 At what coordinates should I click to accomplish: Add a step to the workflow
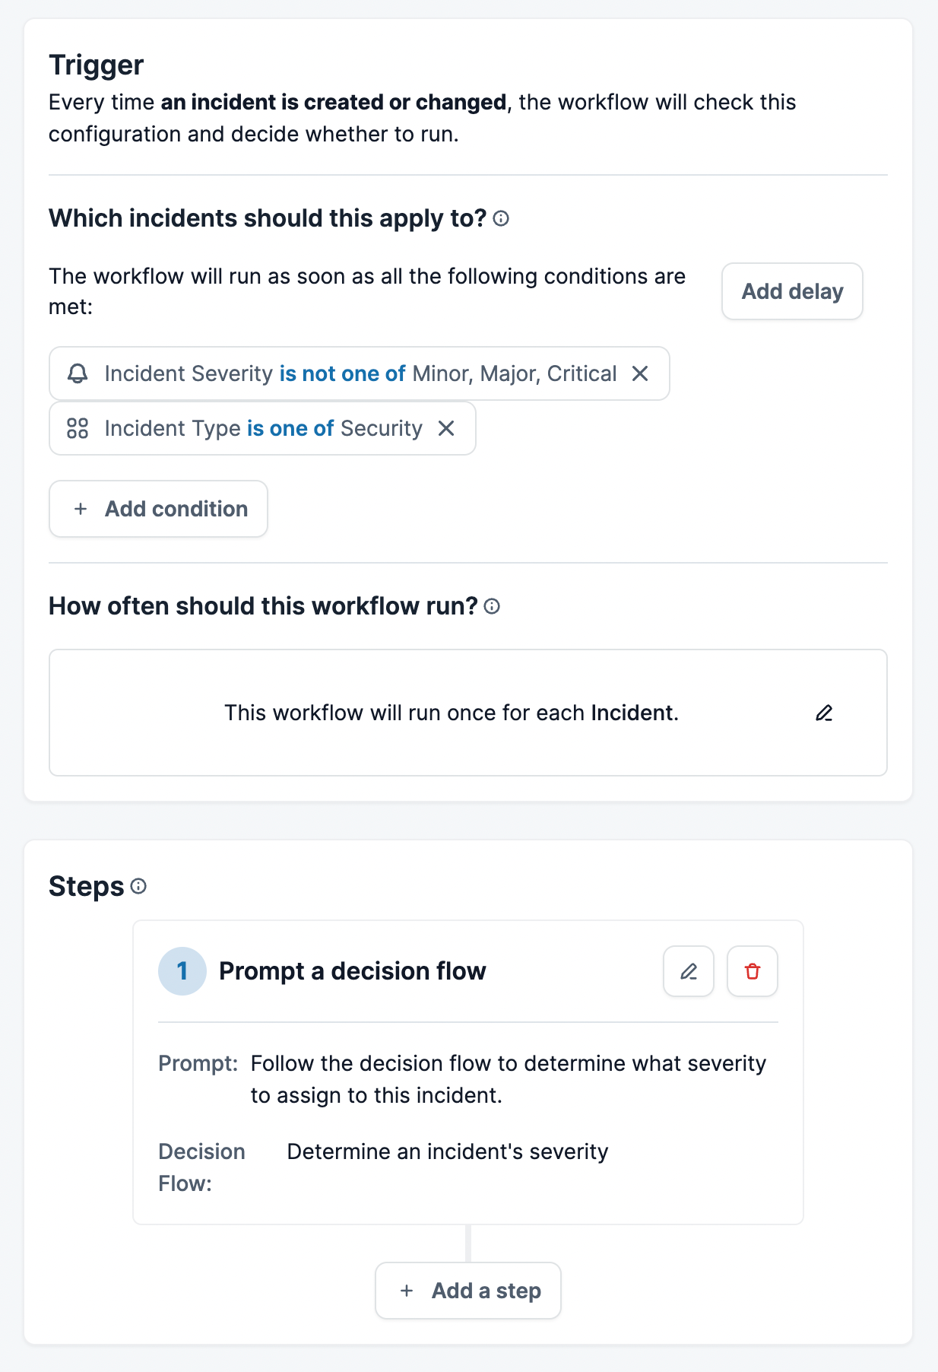[x=468, y=1291]
